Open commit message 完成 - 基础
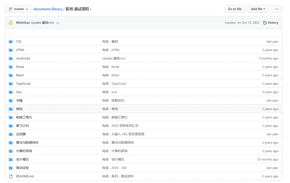 (110, 41)
